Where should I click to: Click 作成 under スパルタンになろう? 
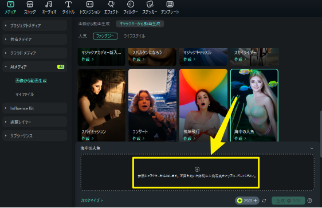pos(139,60)
